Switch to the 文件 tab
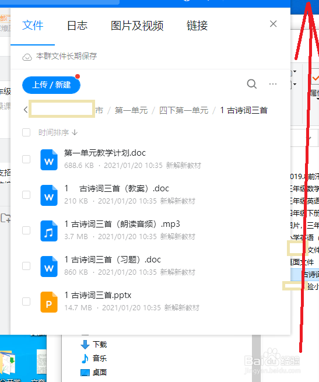The height and width of the screenshot is (382, 319). [33, 26]
